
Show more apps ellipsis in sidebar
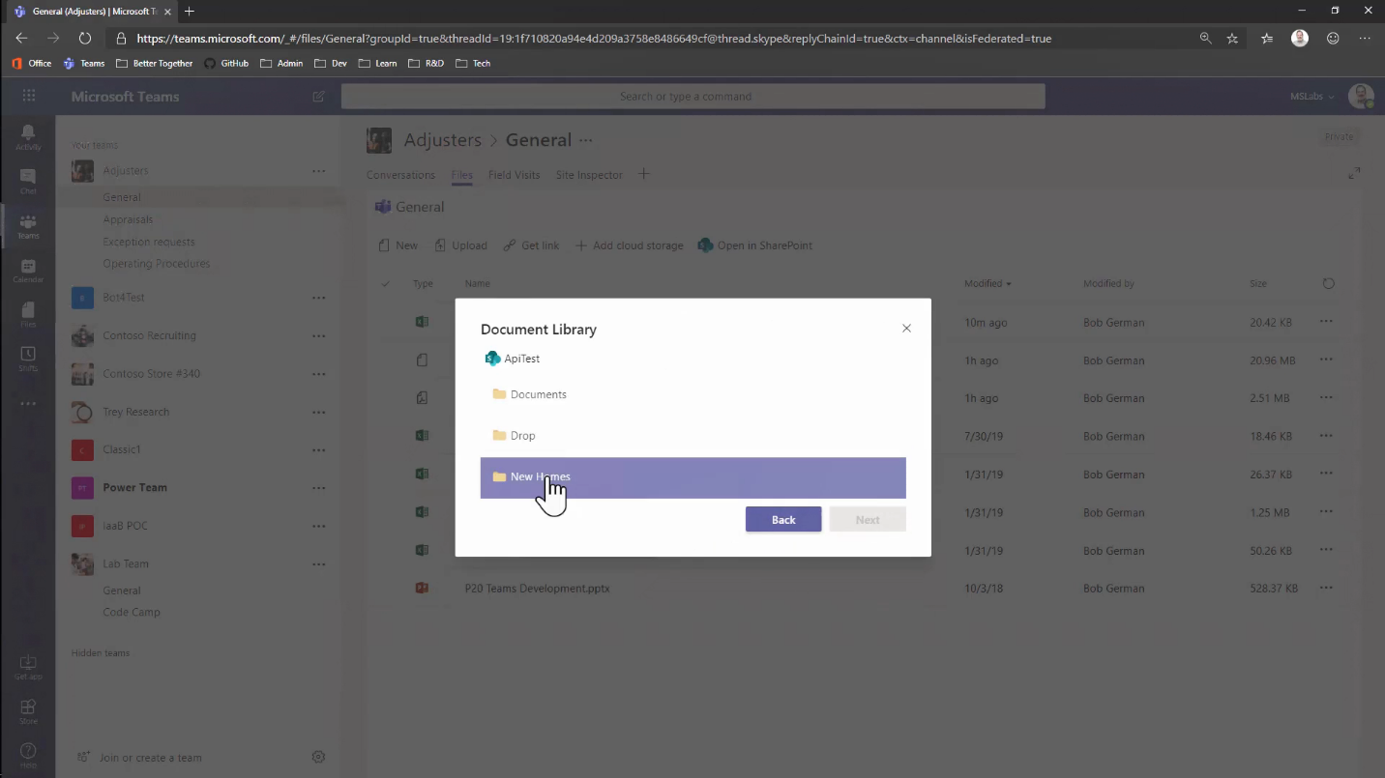click(28, 404)
